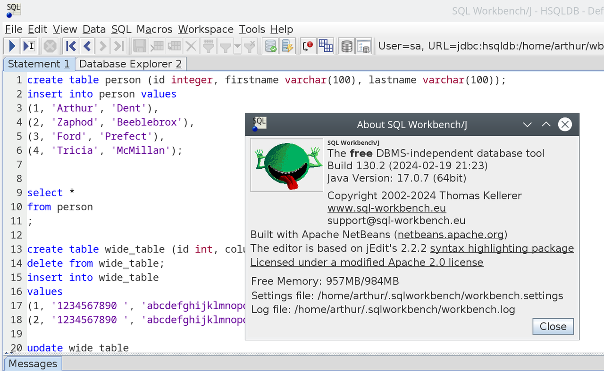The image size is (604, 371).
Task: Rollback the current transaction
Action: click(288, 46)
